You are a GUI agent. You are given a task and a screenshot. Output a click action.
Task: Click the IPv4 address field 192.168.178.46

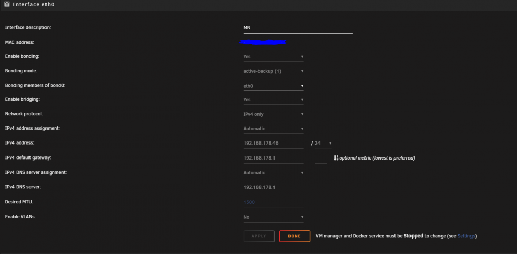click(273, 144)
